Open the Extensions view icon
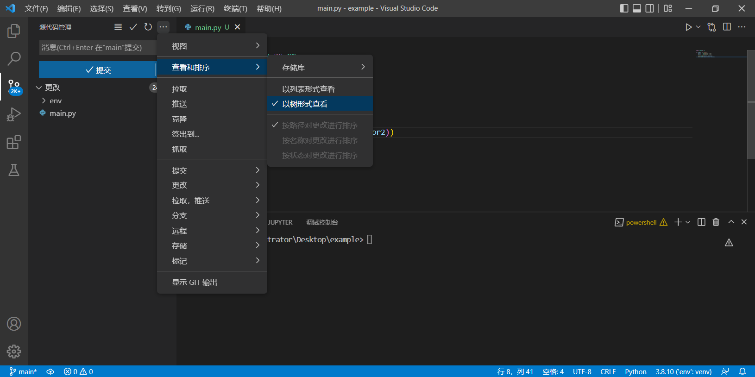 pyautogui.click(x=14, y=142)
